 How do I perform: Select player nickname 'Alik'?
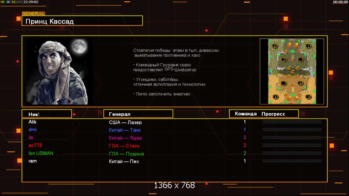[32, 122]
